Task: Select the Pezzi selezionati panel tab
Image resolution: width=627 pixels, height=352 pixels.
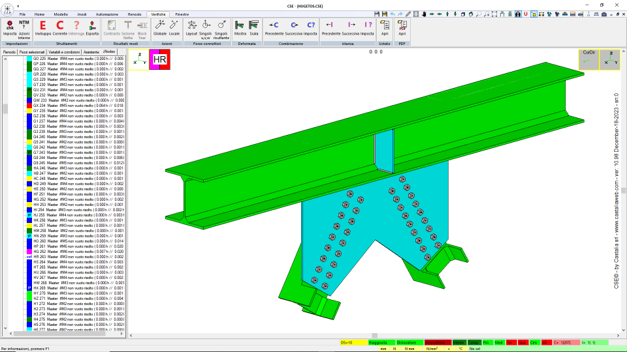Action: pyautogui.click(x=32, y=52)
